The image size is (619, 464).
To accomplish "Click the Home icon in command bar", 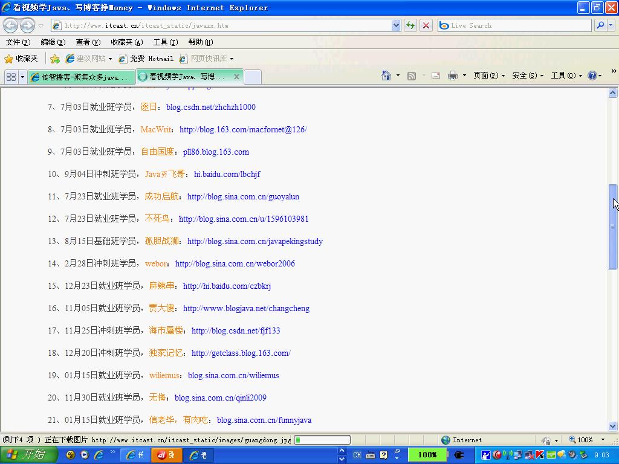I will pos(386,76).
